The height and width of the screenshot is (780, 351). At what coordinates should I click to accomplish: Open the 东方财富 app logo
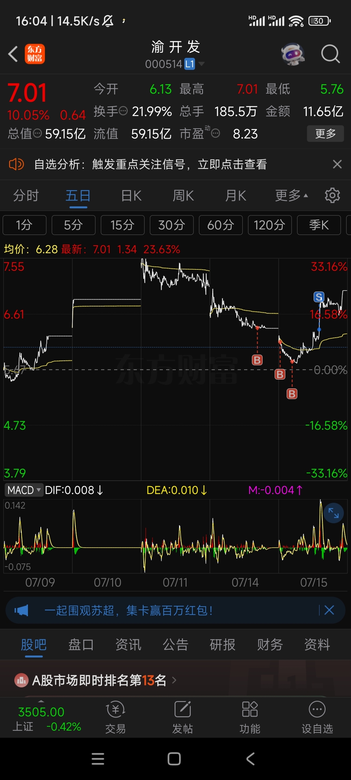point(35,54)
